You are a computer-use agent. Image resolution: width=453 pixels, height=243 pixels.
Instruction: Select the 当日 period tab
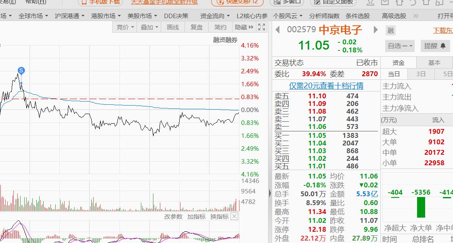click(x=394, y=74)
